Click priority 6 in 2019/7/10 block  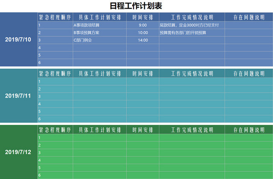tap(55, 63)
